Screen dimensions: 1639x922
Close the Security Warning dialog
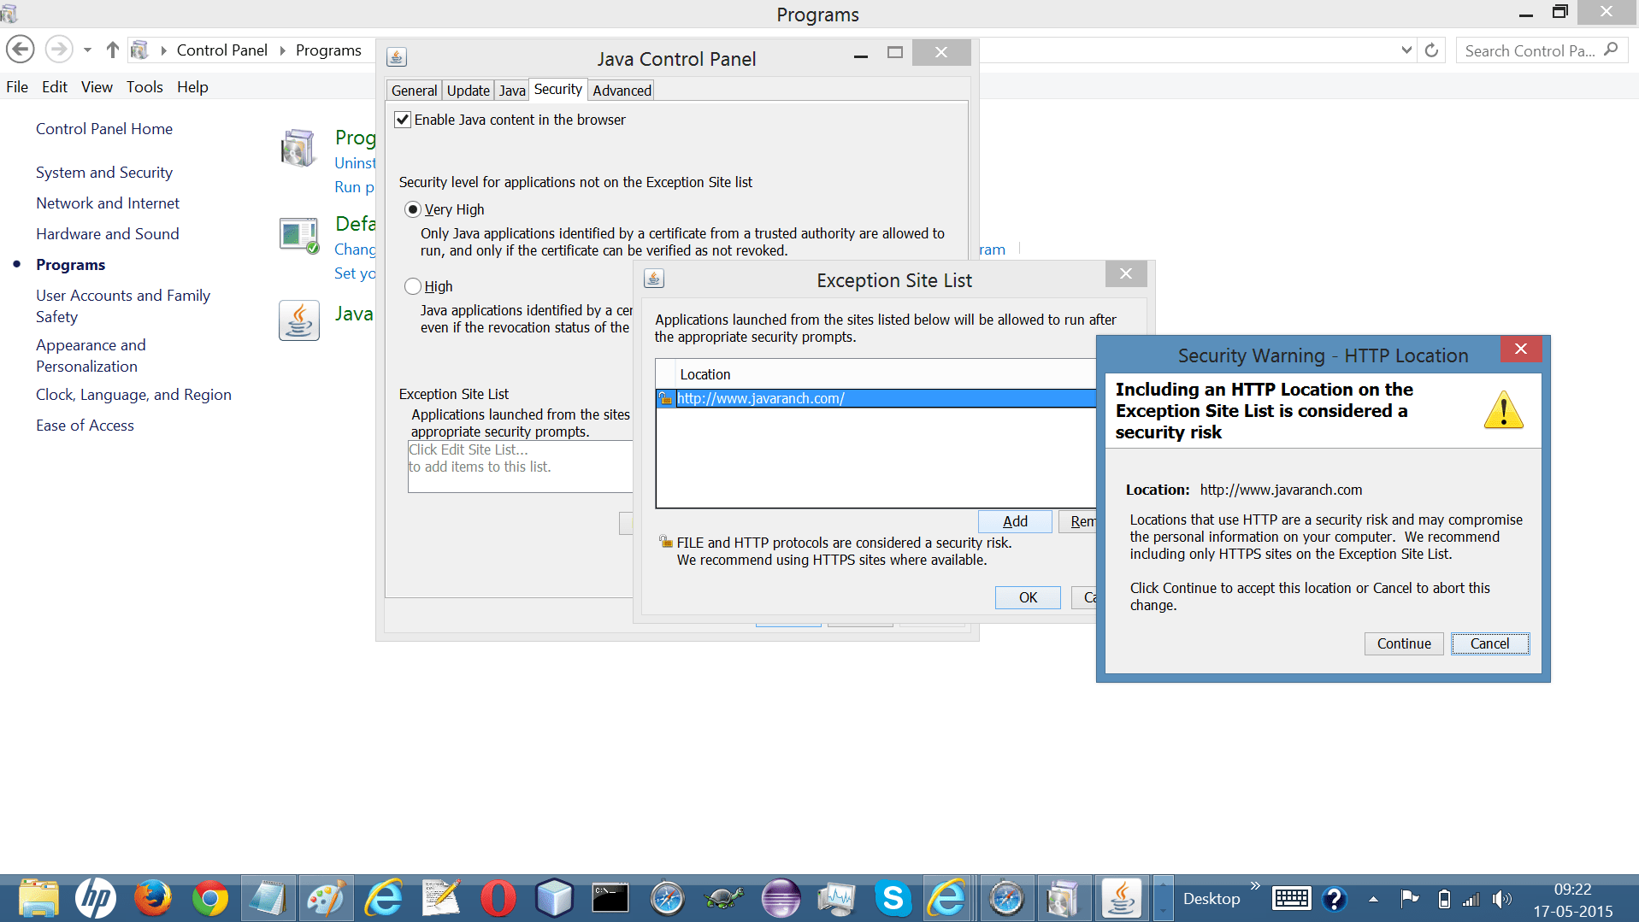[1520, 349]
